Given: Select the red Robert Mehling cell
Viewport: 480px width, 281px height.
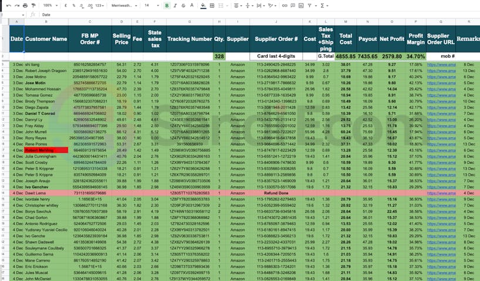Looking at the screenshot, I should [x=46, y=150].
